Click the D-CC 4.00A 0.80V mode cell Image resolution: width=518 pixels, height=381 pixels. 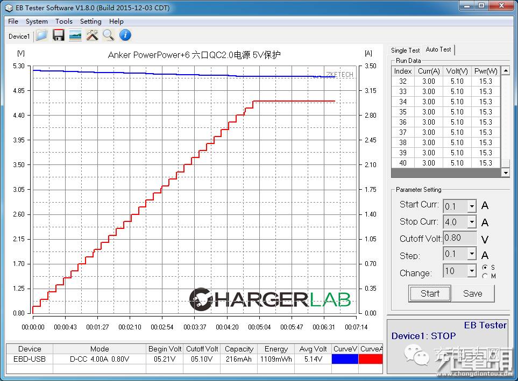(100, 359)
